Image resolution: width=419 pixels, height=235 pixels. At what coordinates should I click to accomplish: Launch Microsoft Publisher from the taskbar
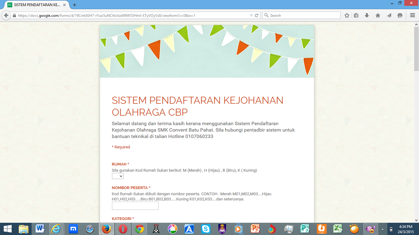(305, 229)
